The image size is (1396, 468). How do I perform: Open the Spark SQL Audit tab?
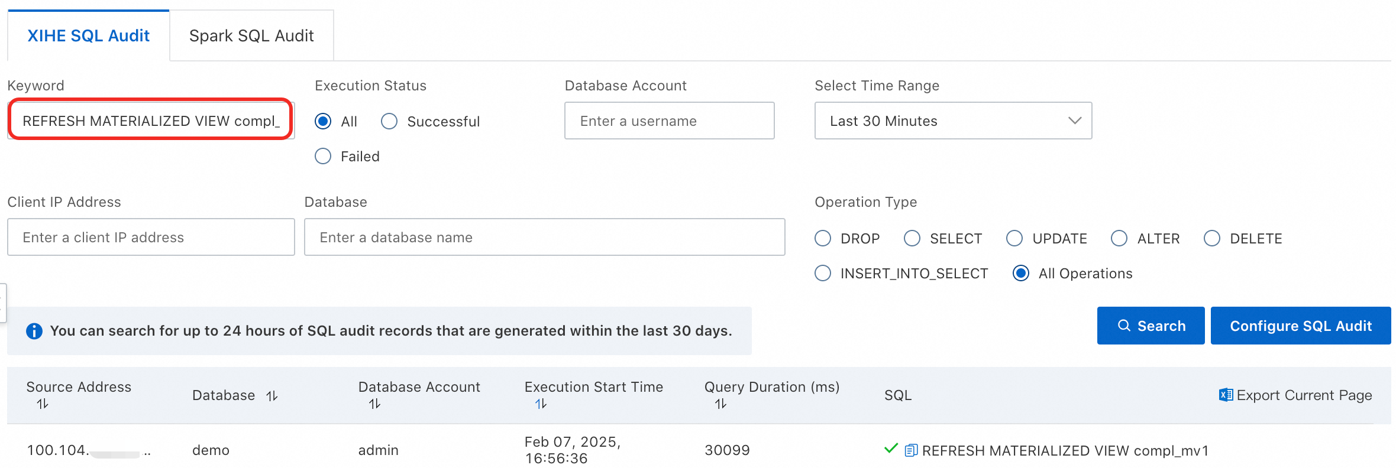coord(251,35)
